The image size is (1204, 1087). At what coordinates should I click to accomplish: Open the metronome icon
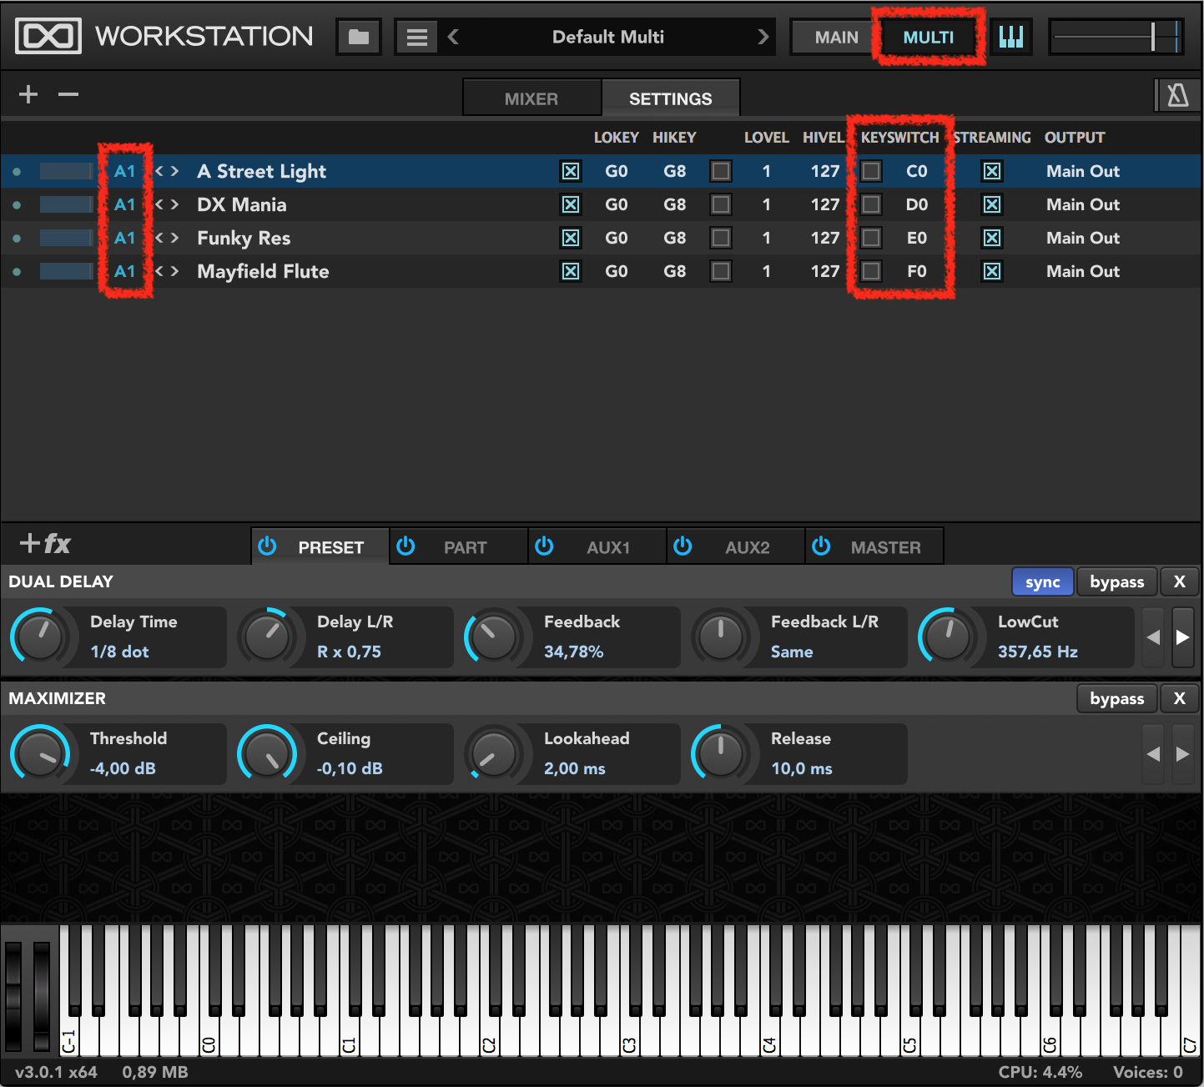pos(1177,96)
